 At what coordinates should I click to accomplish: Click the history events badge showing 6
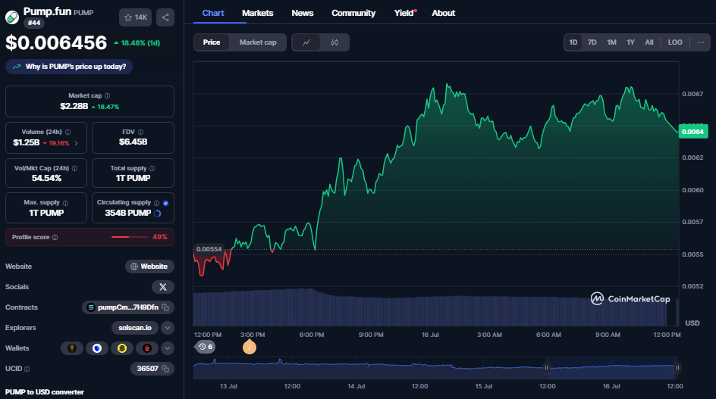[206, 347]
